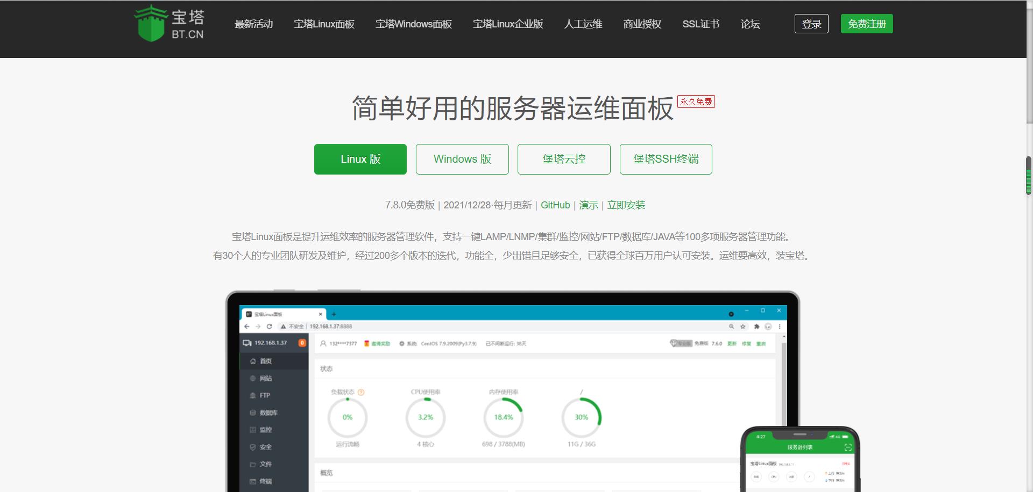Click the green 免费注册 button
Viewport: 1033px width, 492px height.
[867, 24]
